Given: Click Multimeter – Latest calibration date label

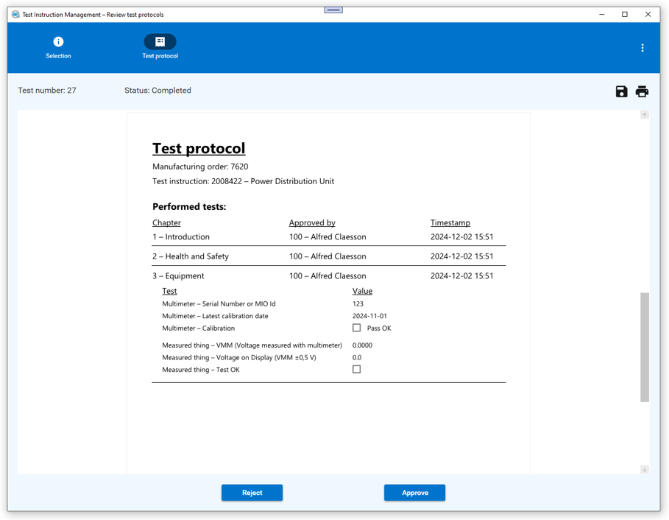Looking at the screenshot, I should [215, 316].
